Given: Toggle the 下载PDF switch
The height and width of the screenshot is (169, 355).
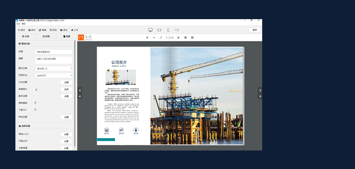Looking at the screenshot, I should [x=36, y=110].
